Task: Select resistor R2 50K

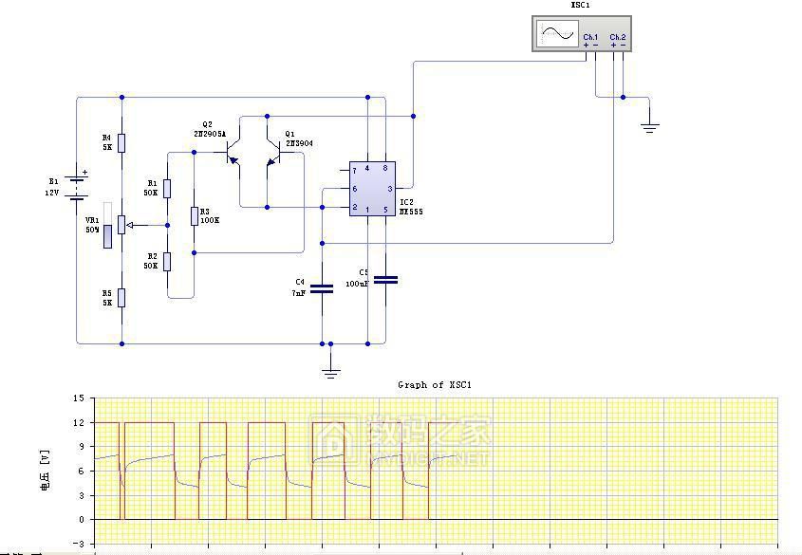Action: coord(167,262)
